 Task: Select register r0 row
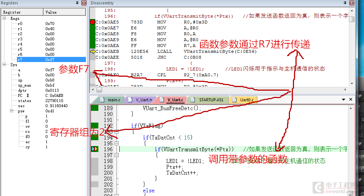pos(43,23)
